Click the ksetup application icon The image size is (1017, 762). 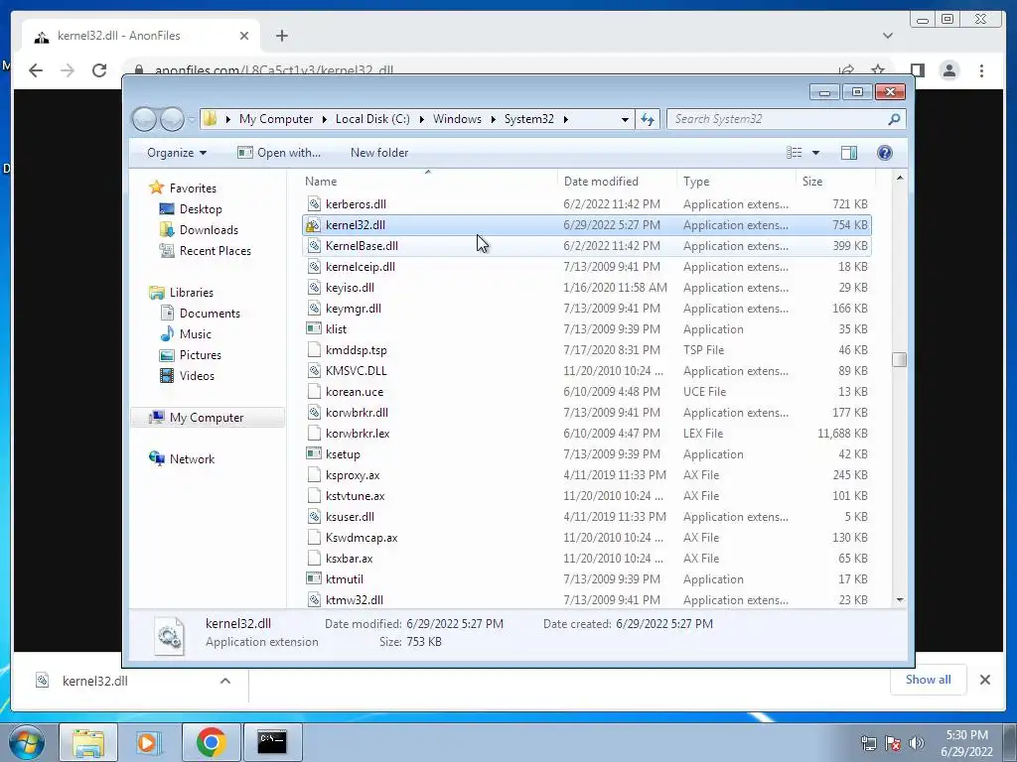pyautogui.click(x=314, y=454)
